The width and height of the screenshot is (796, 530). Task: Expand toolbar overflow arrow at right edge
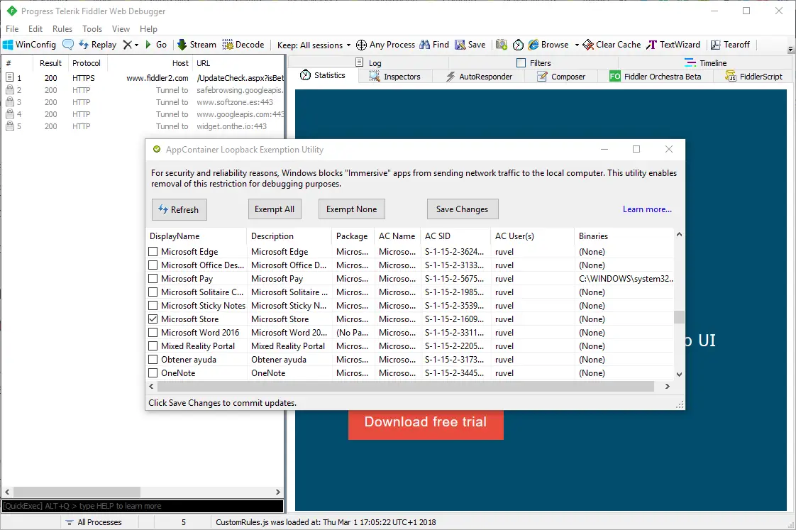[x=790, y=49]
